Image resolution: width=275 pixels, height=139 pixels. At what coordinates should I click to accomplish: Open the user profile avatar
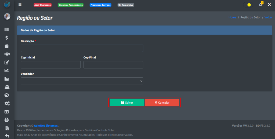(x=7, y=17)
